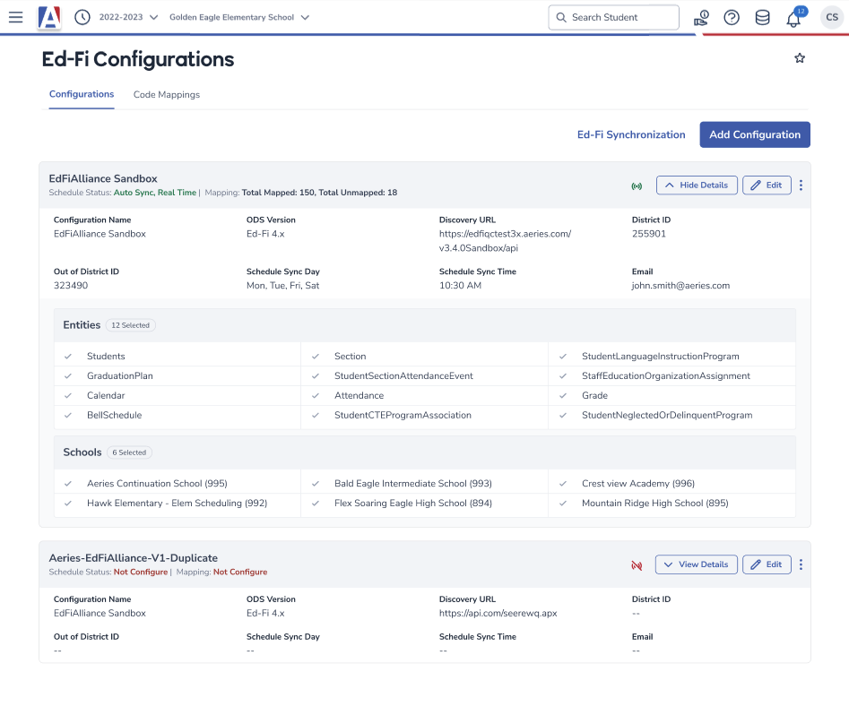Image resolution: width=849 pixels, height=715 pixels.
Task: Click the john.smith@aeries.com email
Action: (680, 285)
